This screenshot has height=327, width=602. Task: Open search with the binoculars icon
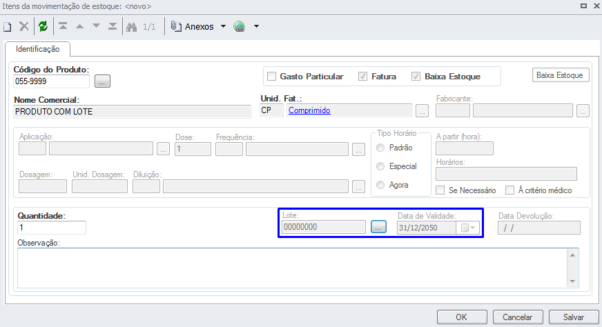pyautogui.click(x=132, y=26)
